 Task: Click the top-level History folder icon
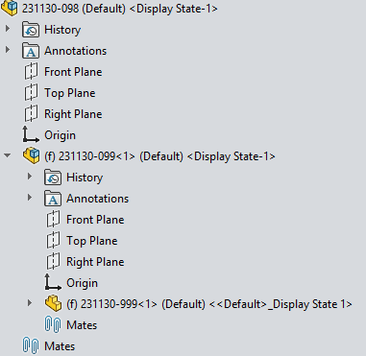tap(31, 30)
